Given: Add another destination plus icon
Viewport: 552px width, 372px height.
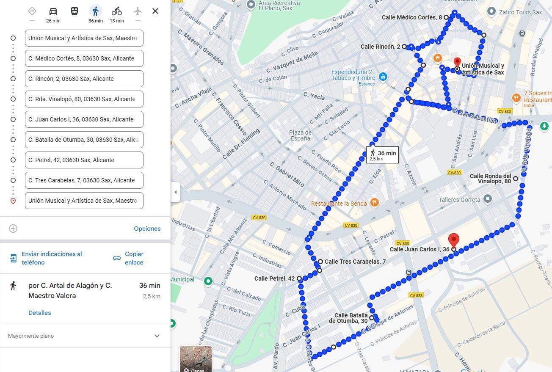Looking at the screenshot, I should (13, 229).
